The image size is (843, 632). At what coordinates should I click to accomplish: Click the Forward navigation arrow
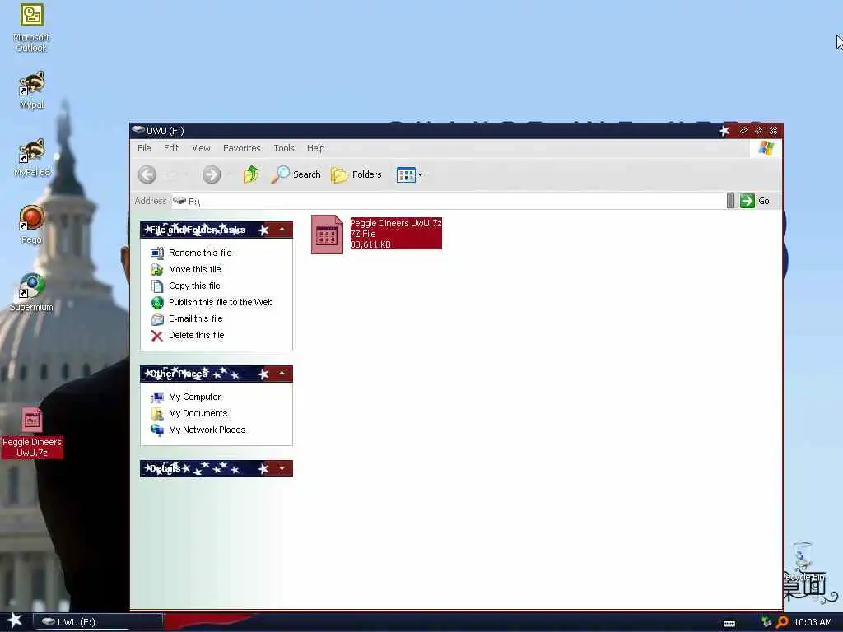click(212, 174)
